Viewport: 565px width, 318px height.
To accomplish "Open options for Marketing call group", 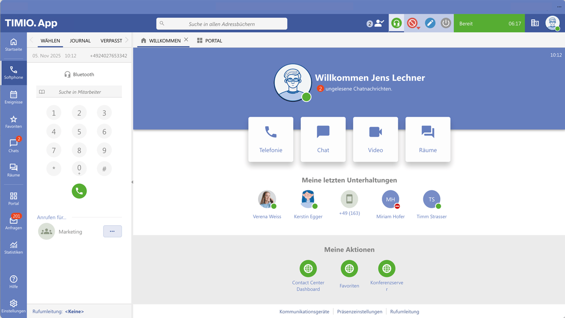I will (112, 231).
